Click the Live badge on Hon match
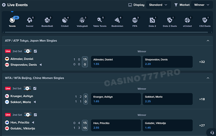This screenshot has height=136, width=216. click(x=8, y=115)
